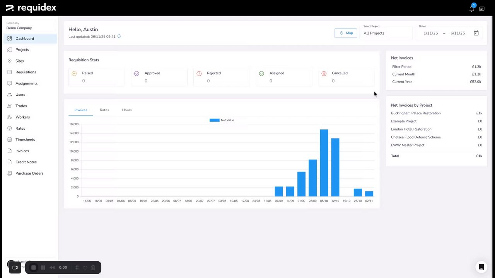
Task: Open the notifications bell icon
Action: tap(471, 9)
